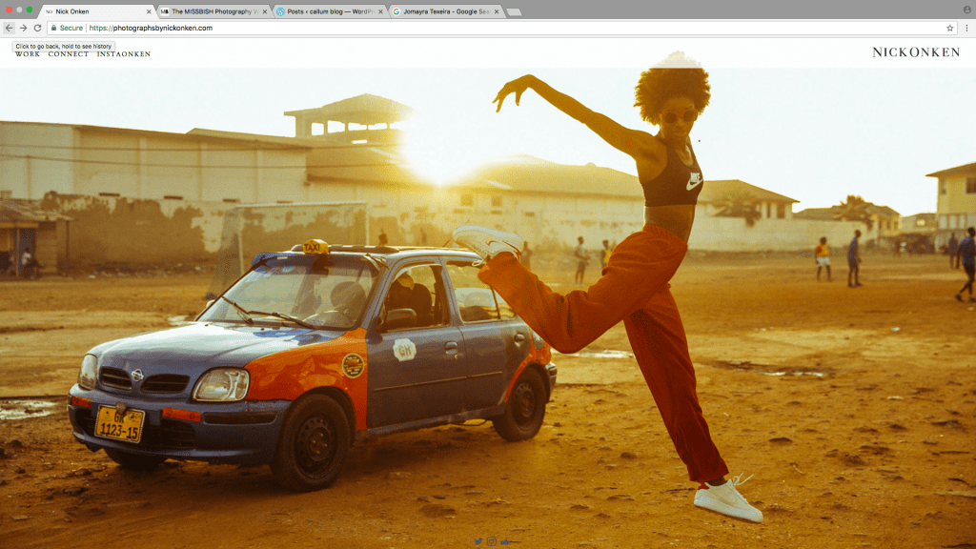This screenshot has height=549, width=976.
Task: Click the NICK ONKEN site logo
Action: [x=916, y=52]
